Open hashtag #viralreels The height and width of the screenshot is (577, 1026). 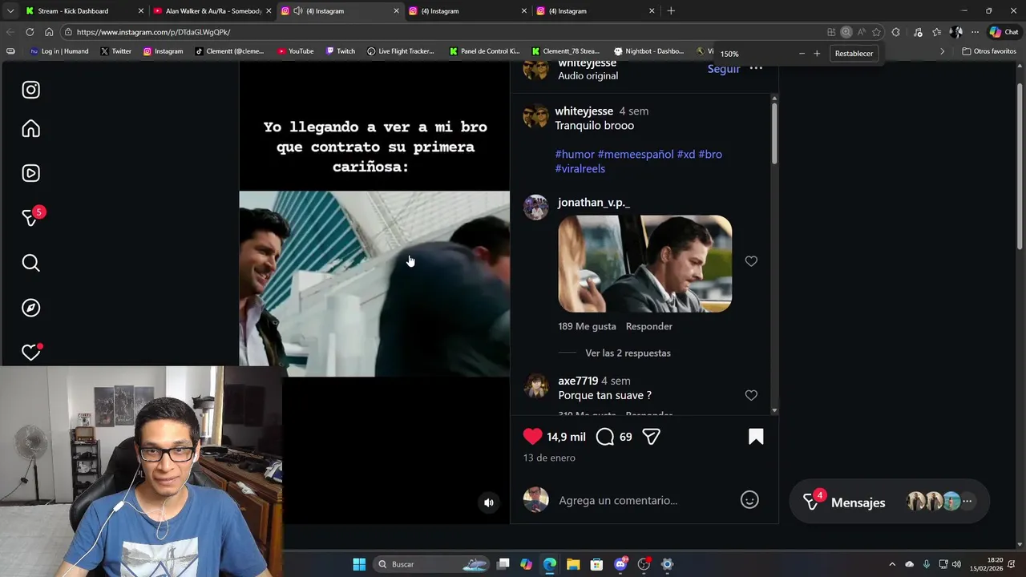click(580, 168)
